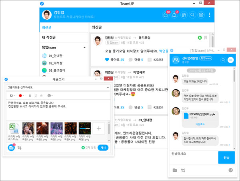This screenshot has height=181, width=240.
Task: Open the red text color dropdown
Action: click(x=21, y=96)
